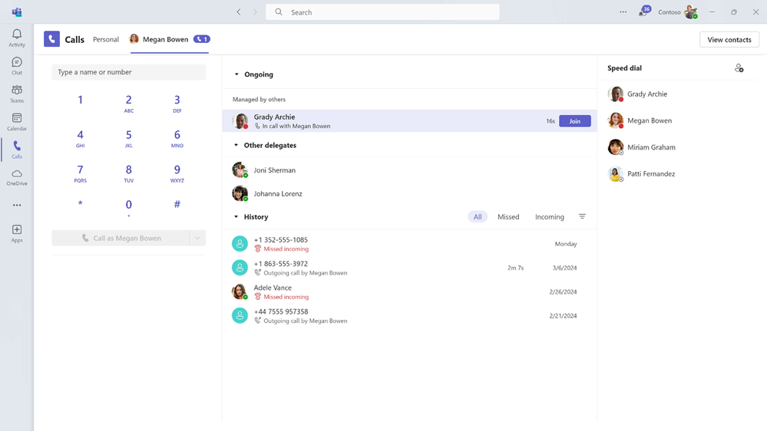Click avatar for +44 7555 957358 call

click(x=240, y=315)
